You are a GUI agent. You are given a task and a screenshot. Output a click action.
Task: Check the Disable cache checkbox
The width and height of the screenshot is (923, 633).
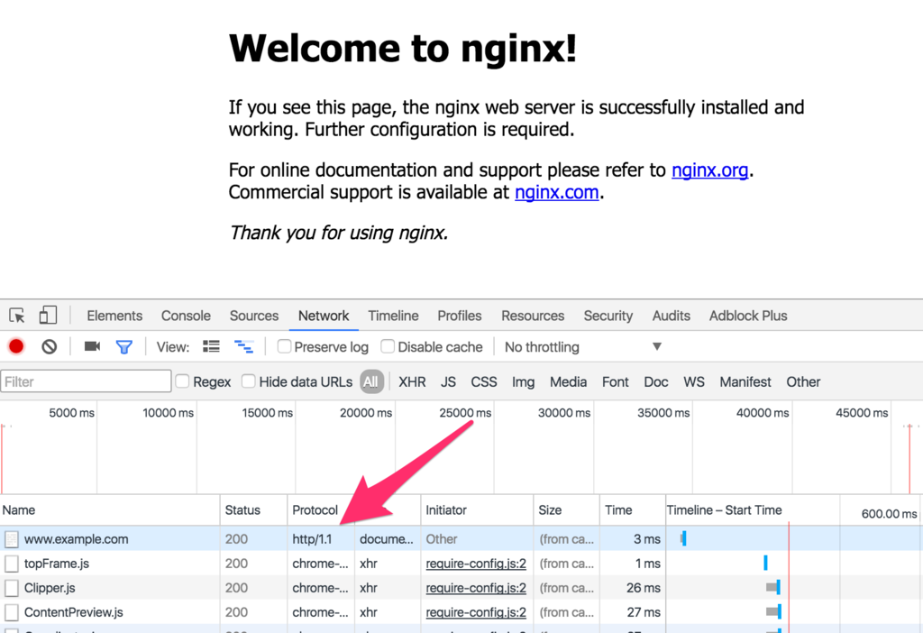pyautogui.click(x=387, y=346)
